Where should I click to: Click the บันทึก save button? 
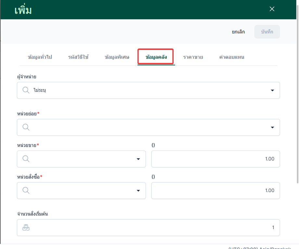(x=267, y=32)
